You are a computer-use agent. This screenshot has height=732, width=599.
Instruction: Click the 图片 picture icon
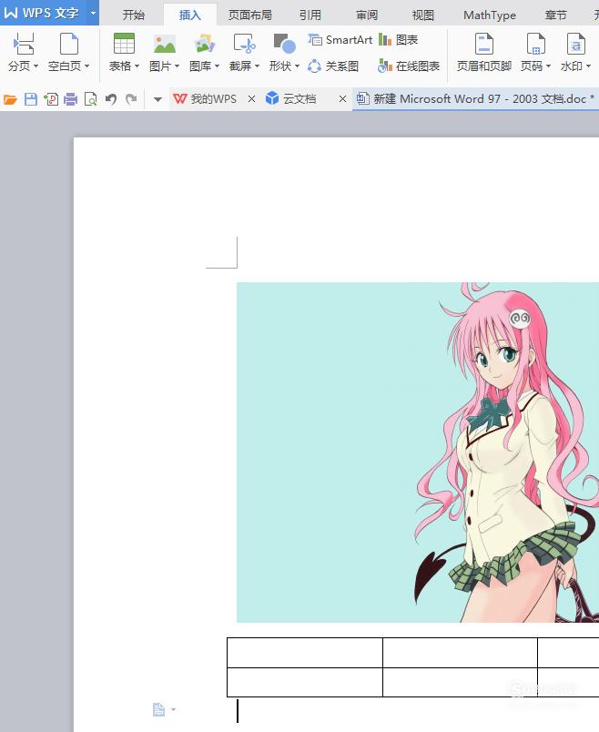click(x=165, y=45)
